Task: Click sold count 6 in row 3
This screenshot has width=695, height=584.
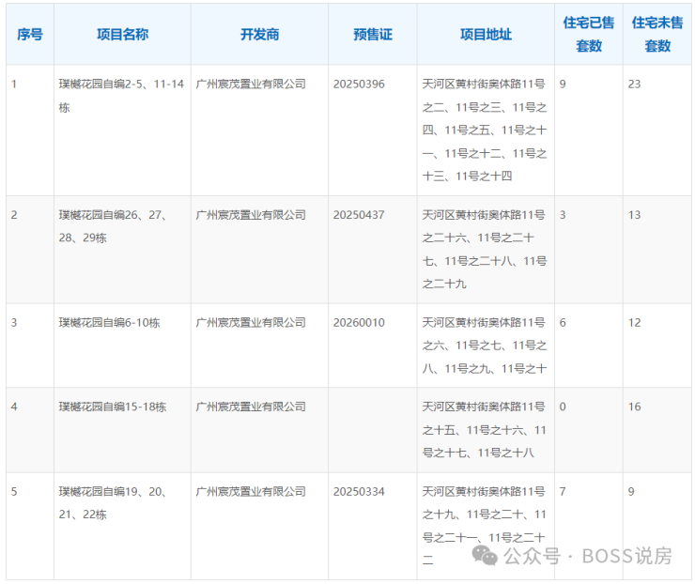Action: (563, 323)
